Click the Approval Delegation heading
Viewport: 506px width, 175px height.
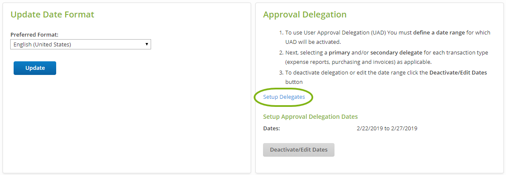pyautogui.click(x=305, y=14)
